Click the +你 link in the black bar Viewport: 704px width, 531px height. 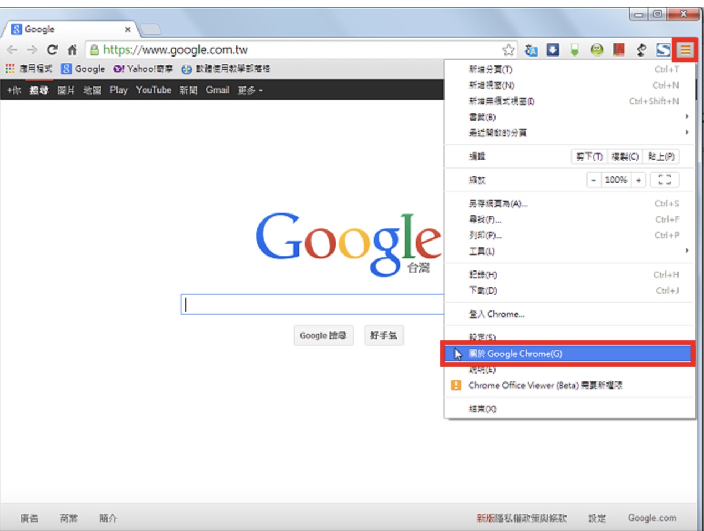(x=14, y=90)
